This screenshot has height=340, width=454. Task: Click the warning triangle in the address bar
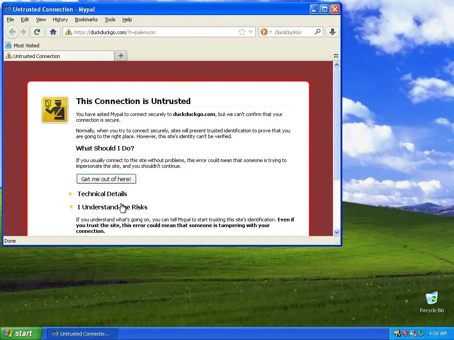pos(69,32)
